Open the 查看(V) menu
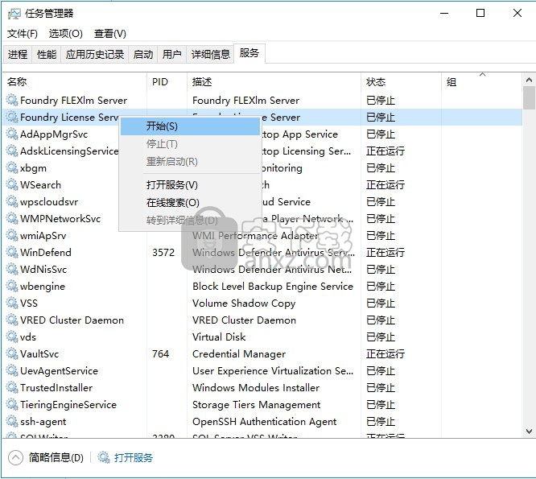Screen dimensions: 536x479 tap(110, 34)
